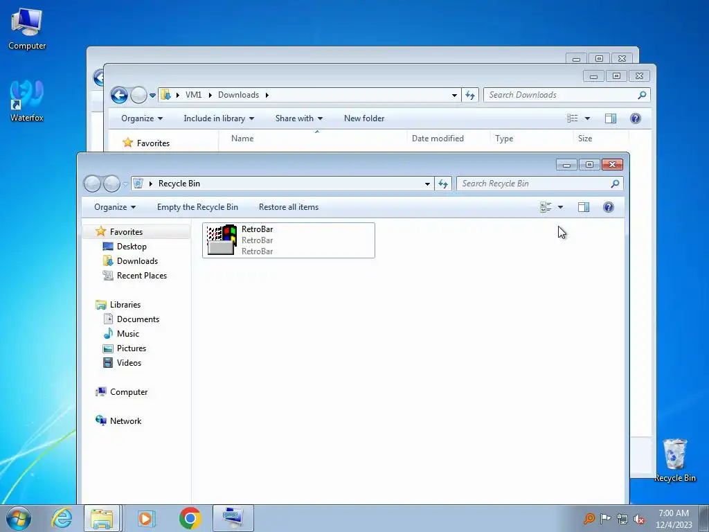Click search magnifier in Recycle Bin window
709x532 pixels.
pyautogui.click(x=615, y=184)
